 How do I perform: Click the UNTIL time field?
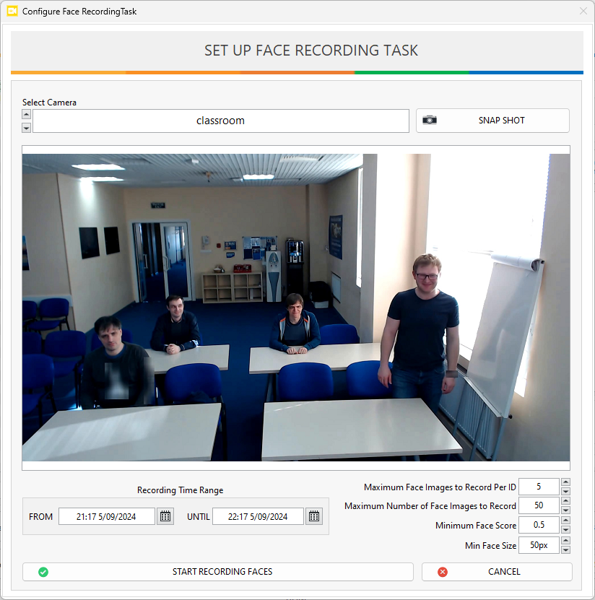pos(258,516)
